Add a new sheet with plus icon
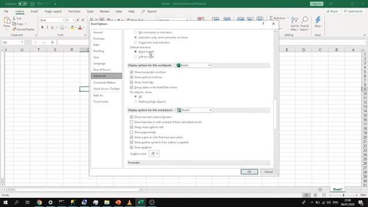The height and width of the screenshot is (207, 368). pos(320,189)
